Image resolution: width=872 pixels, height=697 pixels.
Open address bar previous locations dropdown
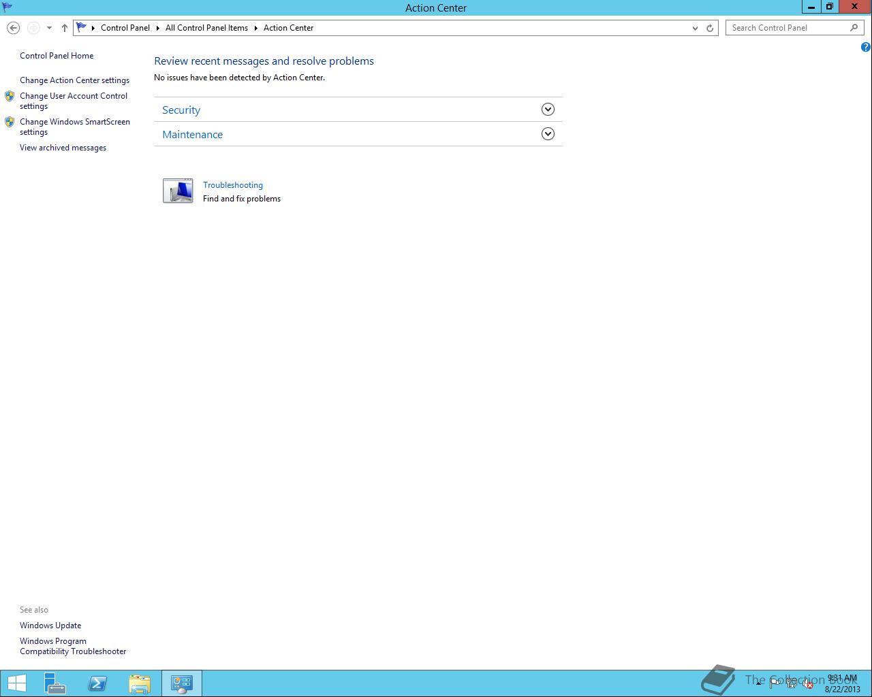pyautogui.click(x=695, y=28)
